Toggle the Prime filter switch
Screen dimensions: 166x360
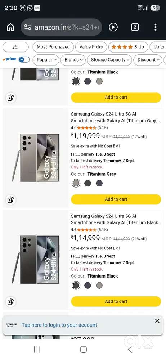pyautogui.click(x=24, y=59)
